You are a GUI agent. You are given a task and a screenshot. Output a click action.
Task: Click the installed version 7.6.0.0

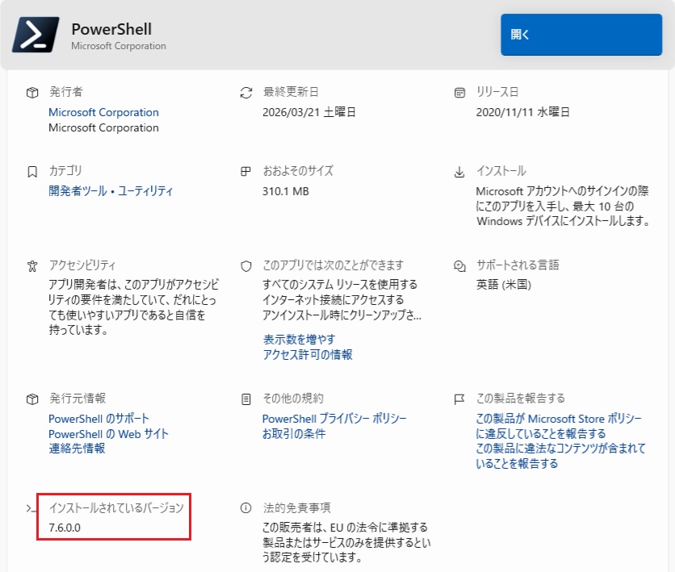pos(65,528)
